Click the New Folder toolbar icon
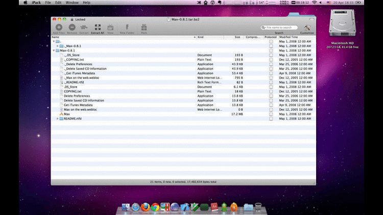Image resolution: width=383 pixels, height=215 pixels. coord(127,28)
